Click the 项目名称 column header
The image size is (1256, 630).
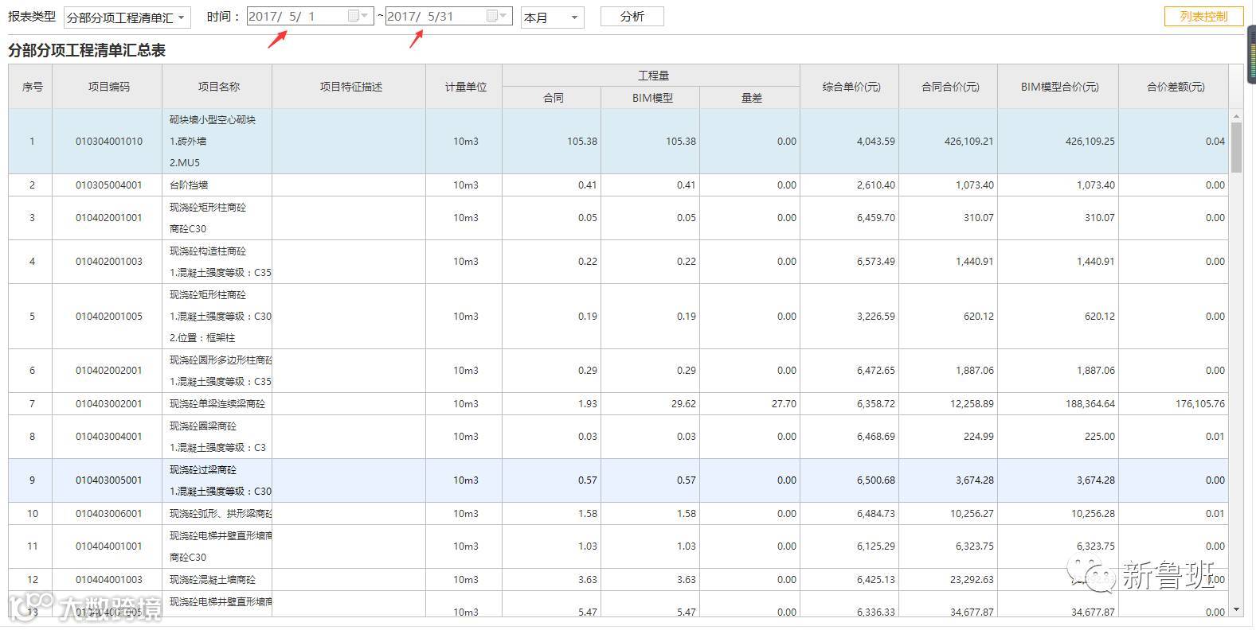click(218, 87)
